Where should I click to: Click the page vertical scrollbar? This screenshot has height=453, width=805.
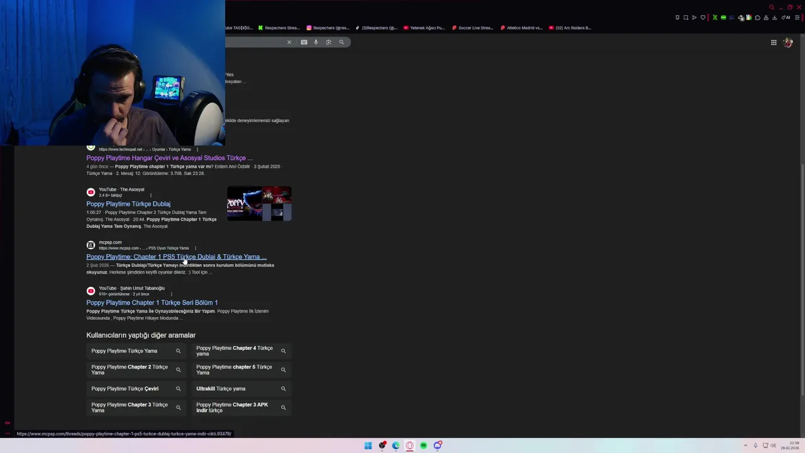(802, 280)
